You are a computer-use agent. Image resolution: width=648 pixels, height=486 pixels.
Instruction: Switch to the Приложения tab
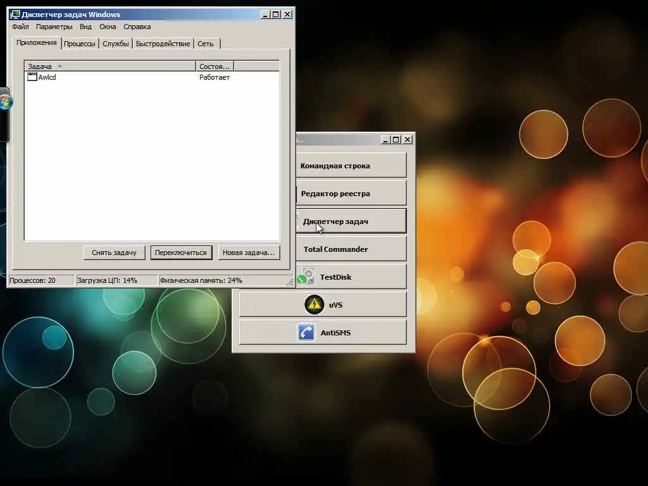(x=36, y=42)
